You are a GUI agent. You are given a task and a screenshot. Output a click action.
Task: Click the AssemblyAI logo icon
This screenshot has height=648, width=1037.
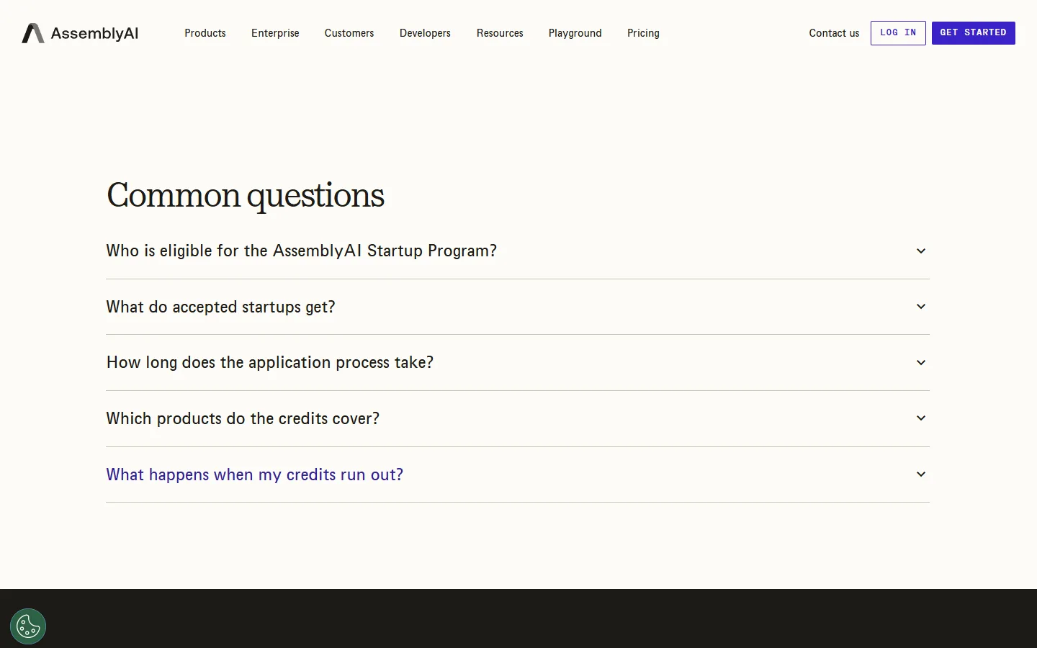pos(33,33)
